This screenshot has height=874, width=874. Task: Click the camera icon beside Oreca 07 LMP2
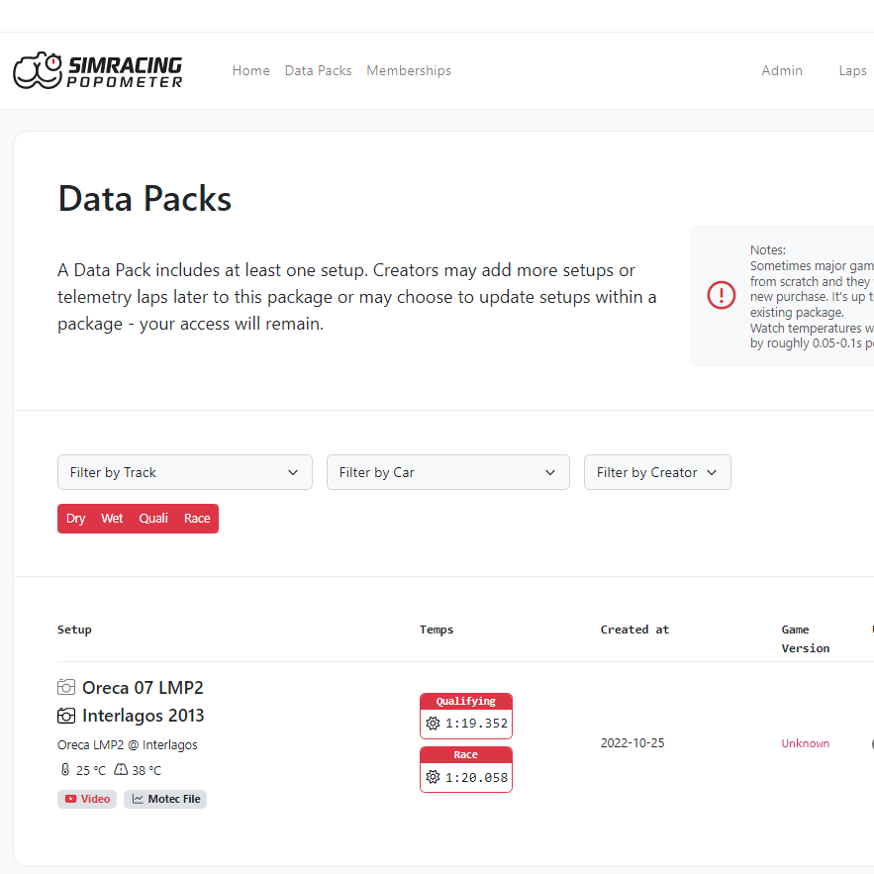point(66,687)
